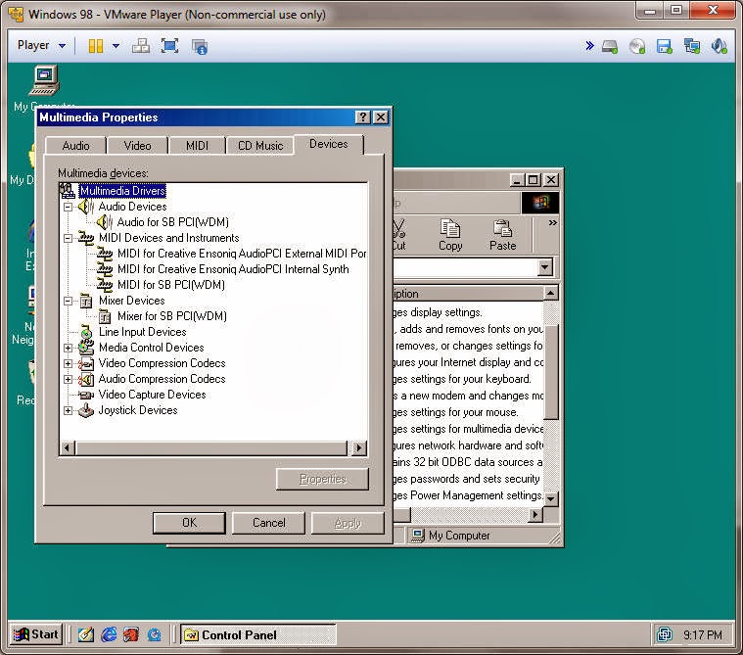Screen dimensions: 743x655
Task: Select Multimedia Drivers root tree item
Action: pyautogui.click(x=122, y=191)
